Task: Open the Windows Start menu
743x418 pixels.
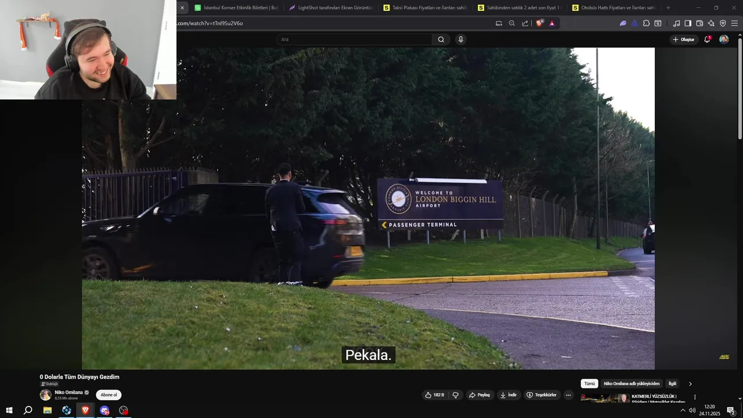Action: click(x=9, y=410)
